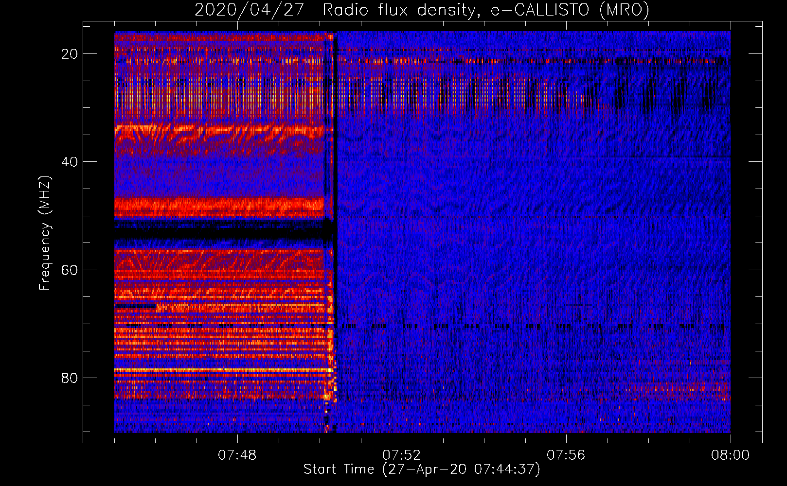
Task: Click the 'Frequency (MHZ)' axis label
Action: click(45, 234)
